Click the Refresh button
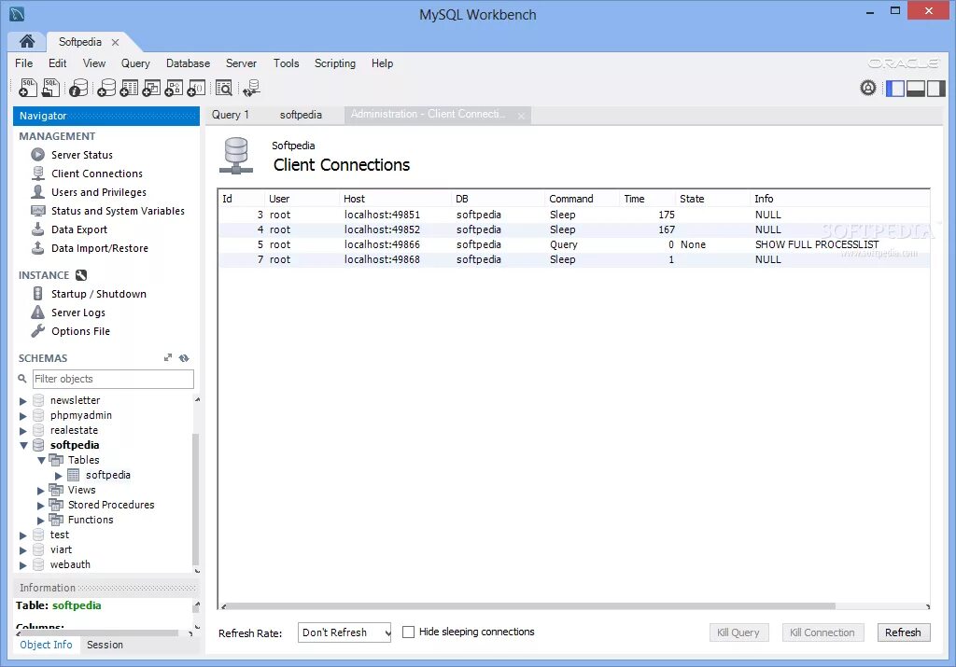This screenshot has width=956, height=667. 903,632
